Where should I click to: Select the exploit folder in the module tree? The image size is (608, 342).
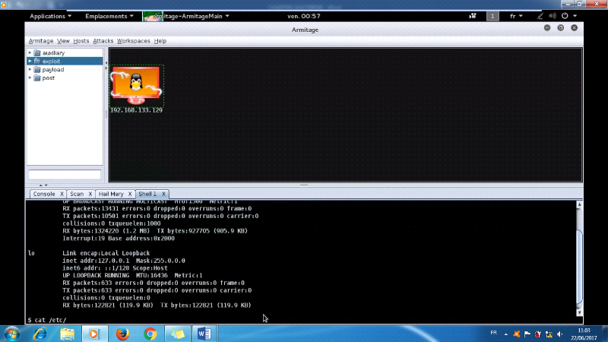pyautogui.click(x=52, y=61)
